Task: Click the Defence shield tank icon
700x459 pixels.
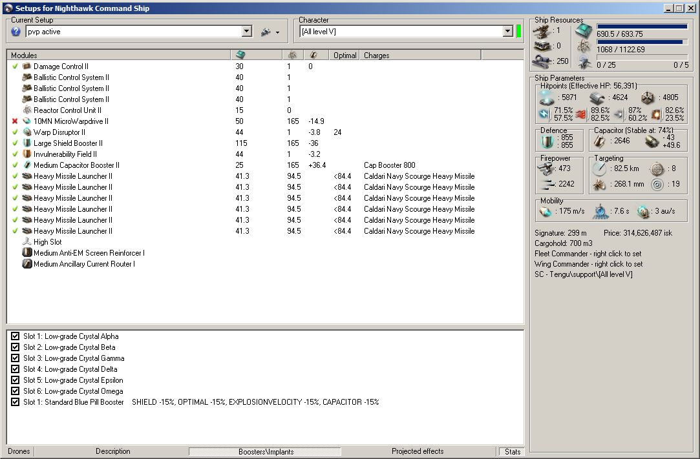Action: pos(546,142)
